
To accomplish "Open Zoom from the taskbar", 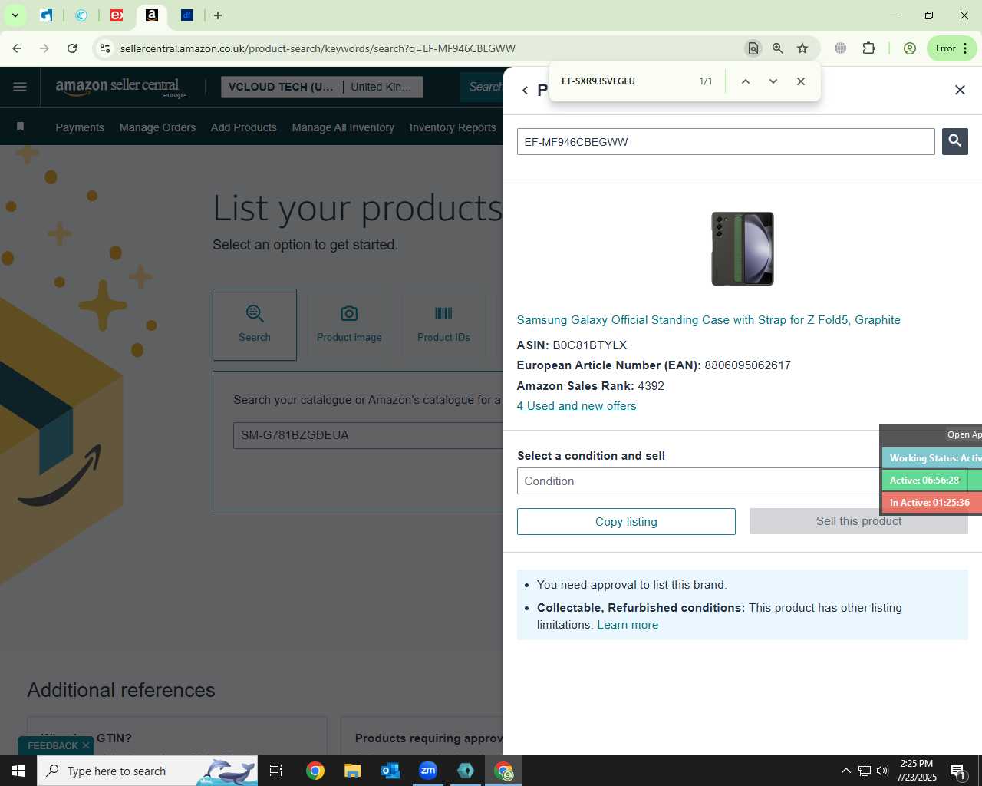I will pos(428,771).
